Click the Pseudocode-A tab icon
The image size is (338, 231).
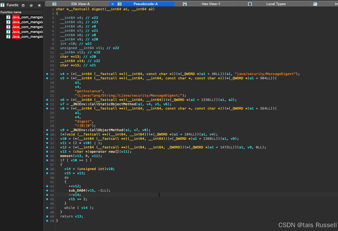pyautogui.click(x=120, y=4)
